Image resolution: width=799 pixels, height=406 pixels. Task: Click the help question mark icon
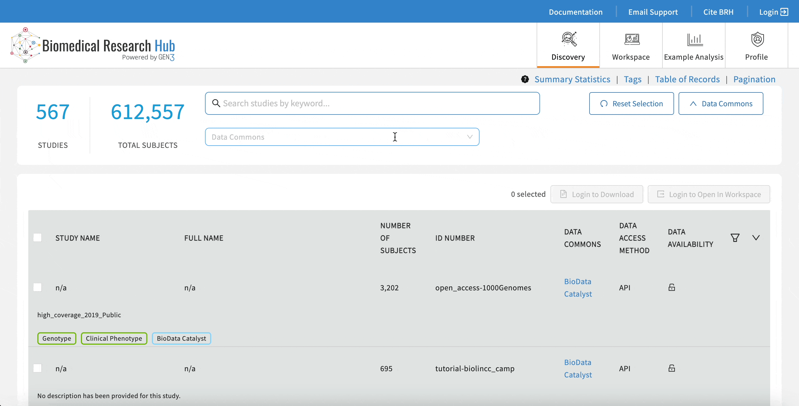524,79
